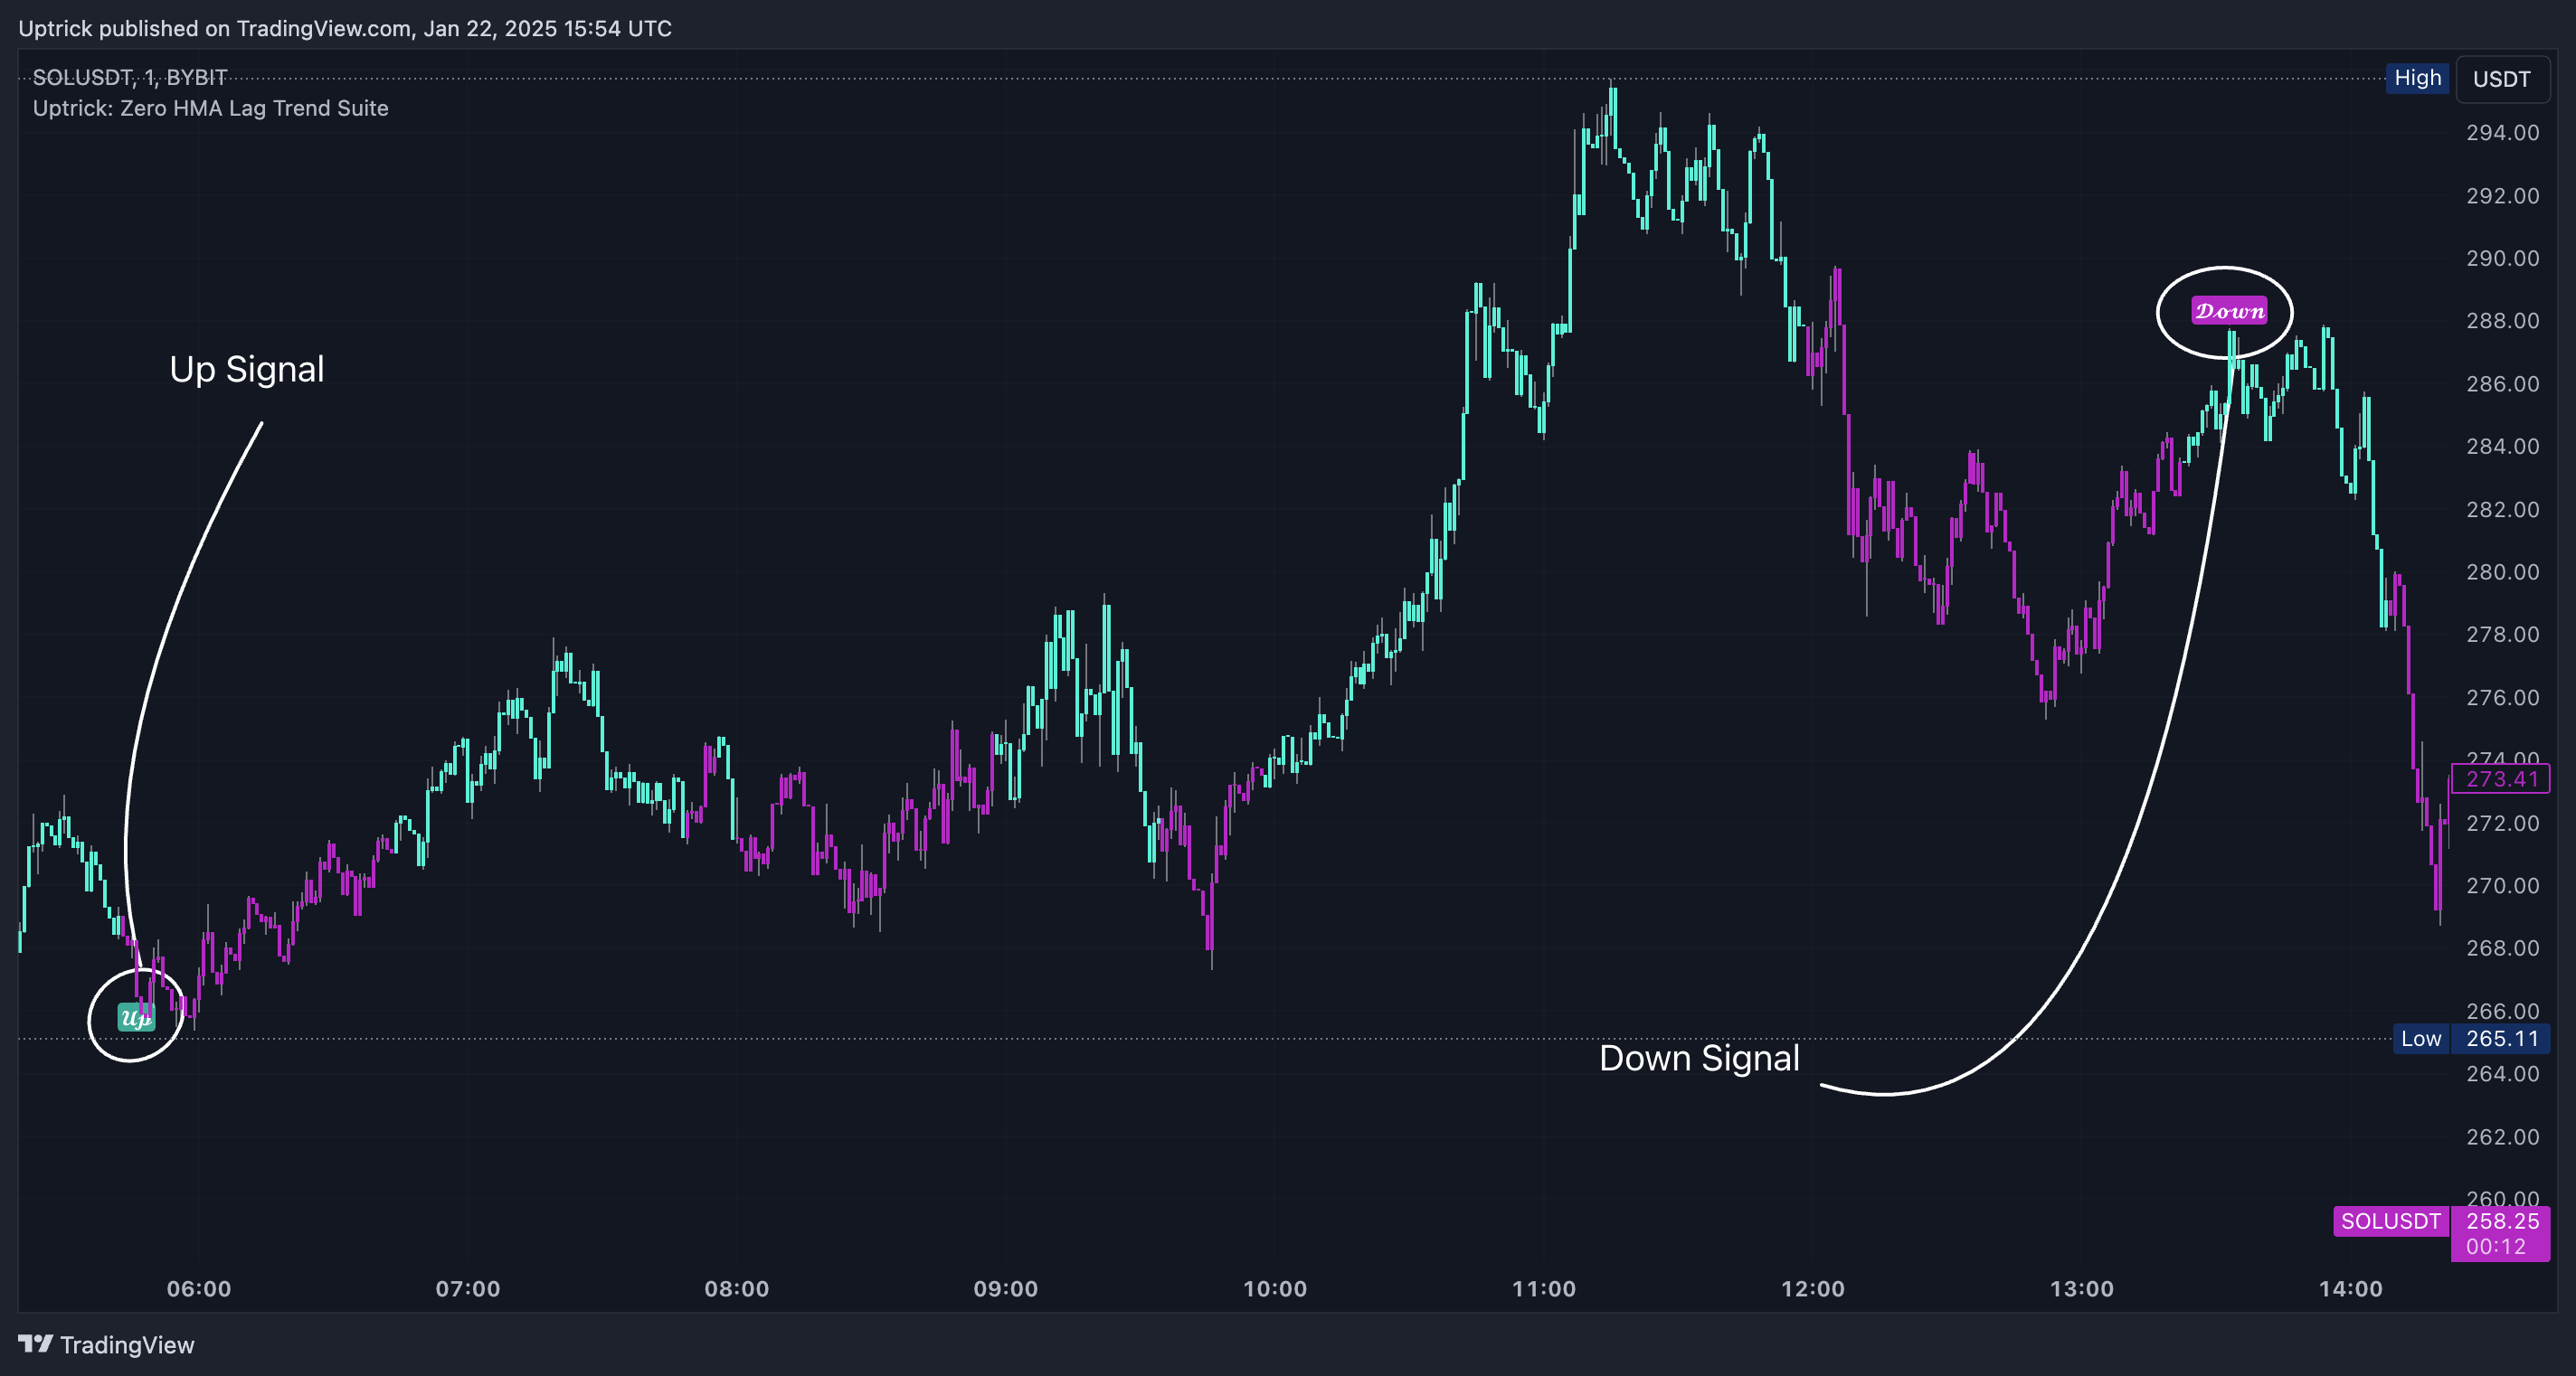
Task: Click the SOLUSDT, 1, BYBIT legend title
Action: point(130,77)
